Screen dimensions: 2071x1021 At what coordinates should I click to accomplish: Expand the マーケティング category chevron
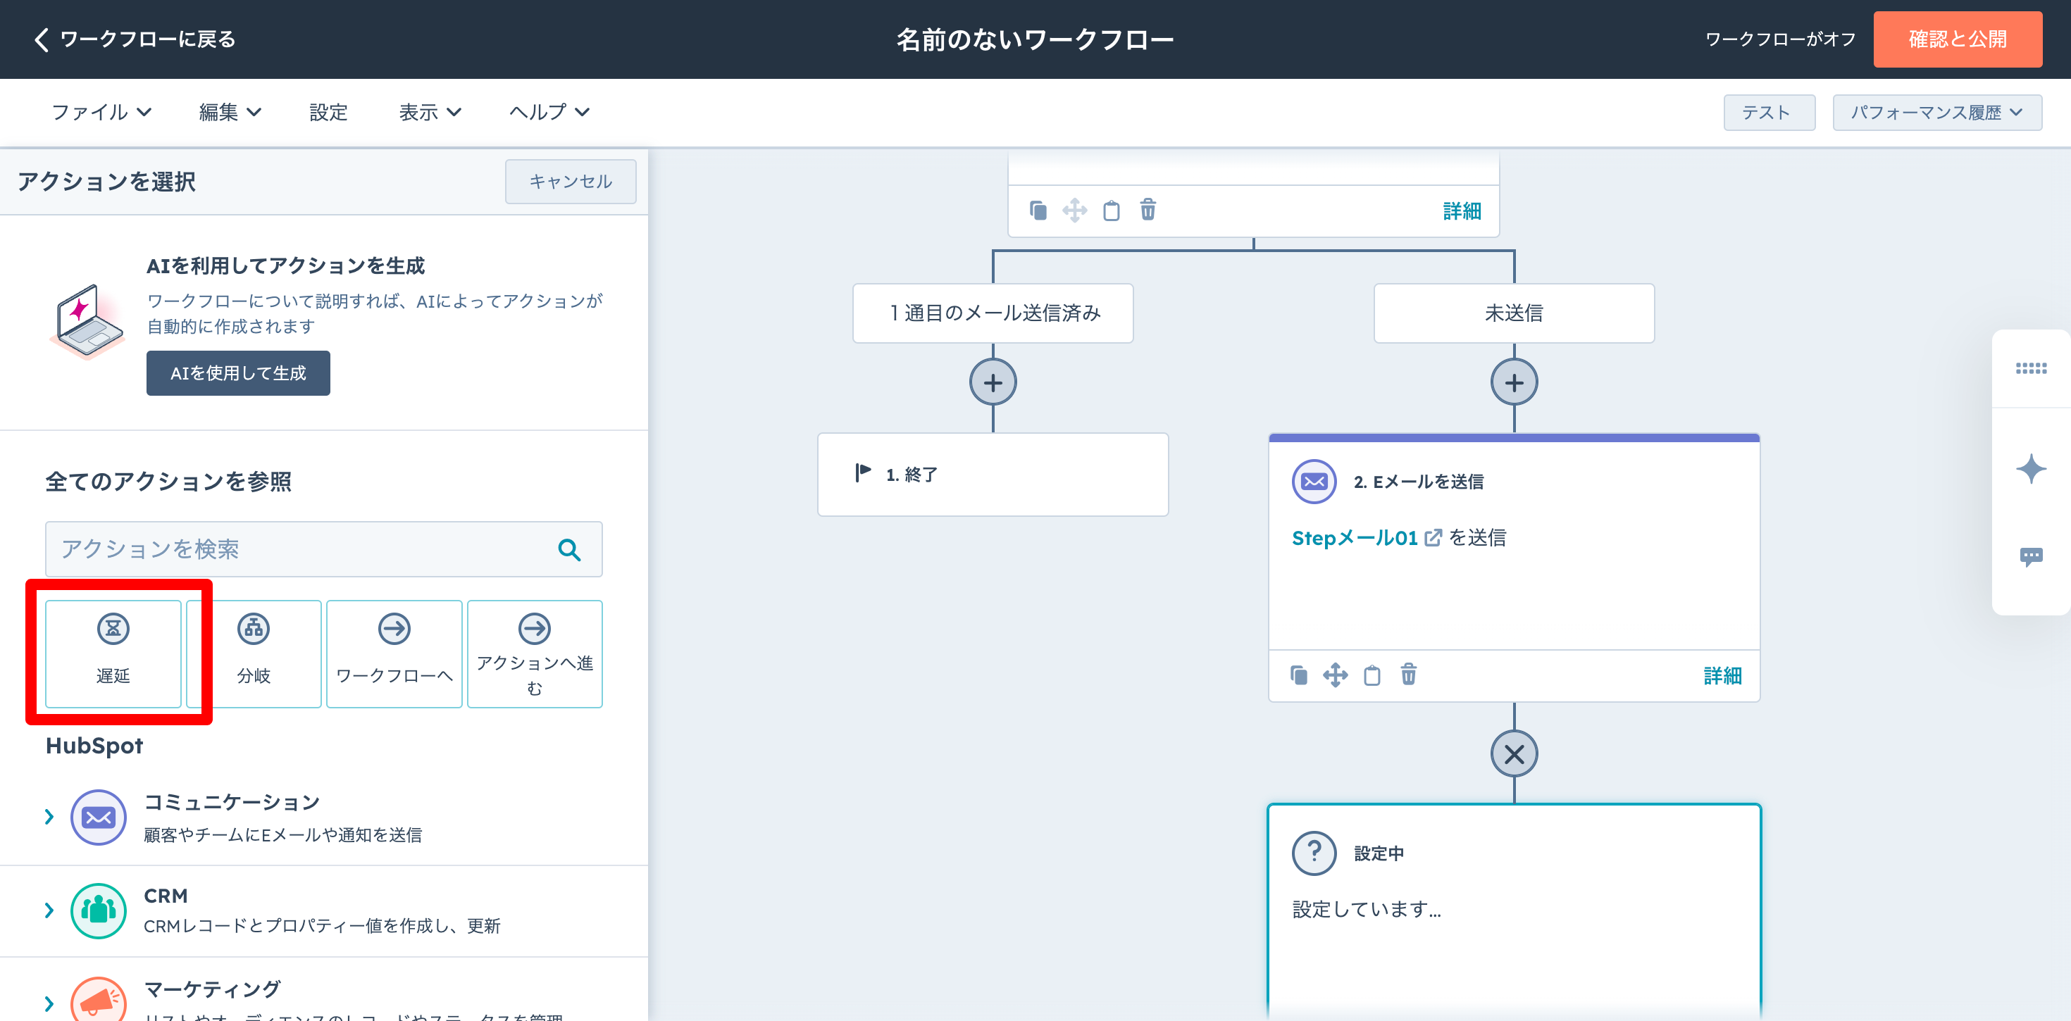49,1003
